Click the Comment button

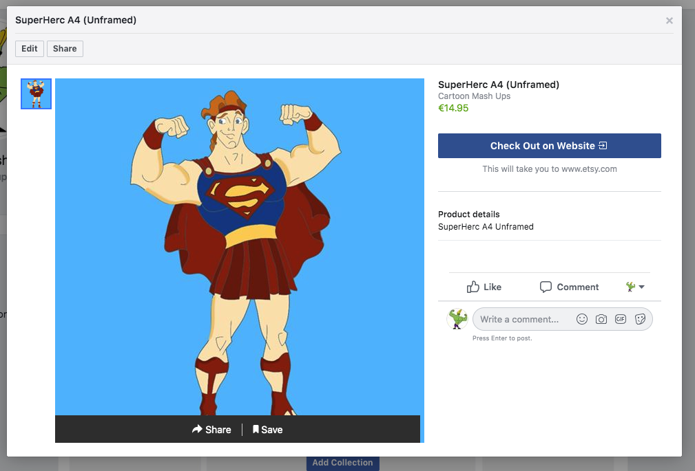pos(569,287)
